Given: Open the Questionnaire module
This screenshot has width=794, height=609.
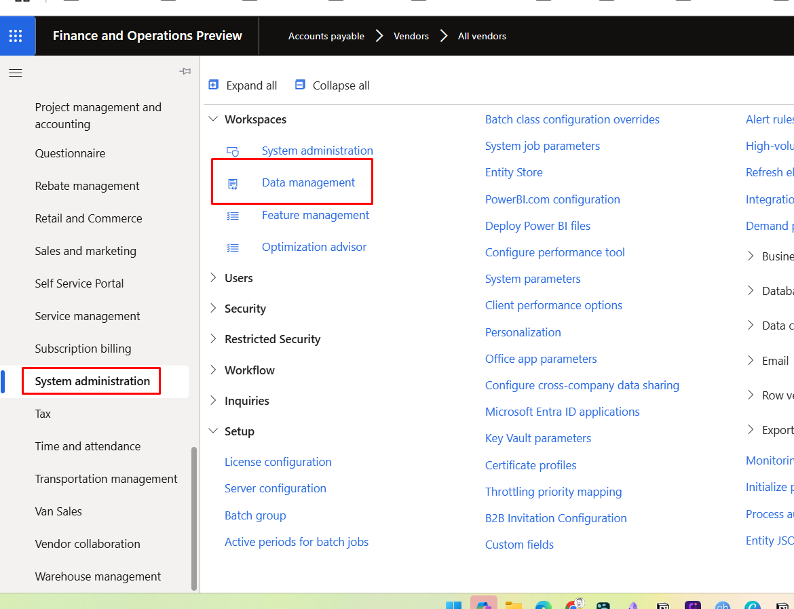Looking at the screenshot, I should click(70, 153).
